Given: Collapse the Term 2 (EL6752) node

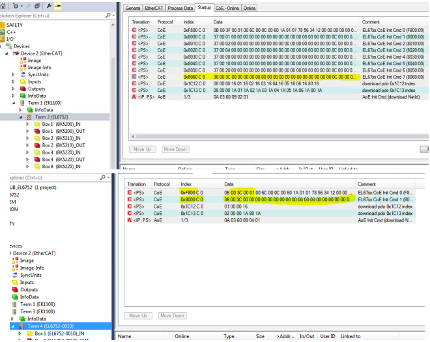Looking at the screenshot, I should coord(21,117).
